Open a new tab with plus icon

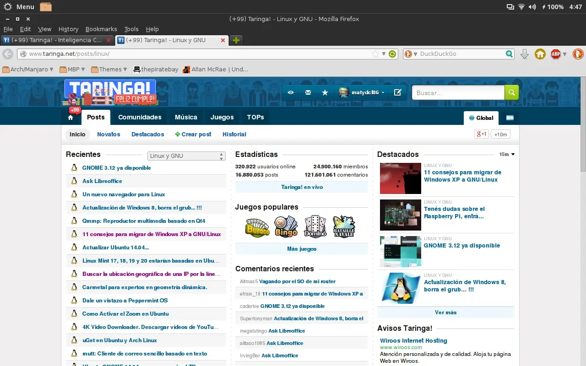tap(236, 40)
